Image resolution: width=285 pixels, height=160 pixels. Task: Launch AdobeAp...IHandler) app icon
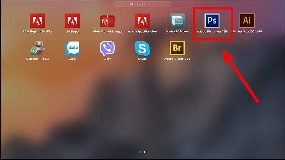142,21
